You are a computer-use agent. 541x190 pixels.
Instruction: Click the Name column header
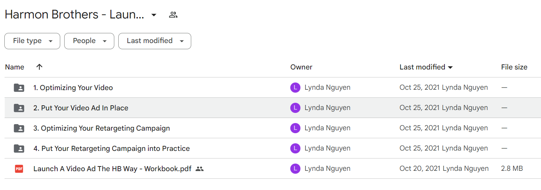[x=15, y=67]
